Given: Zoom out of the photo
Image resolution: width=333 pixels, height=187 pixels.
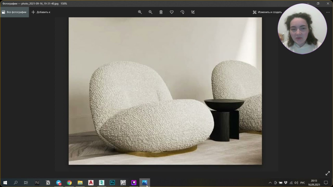Looking at the screenshot, I should point(150,12).
